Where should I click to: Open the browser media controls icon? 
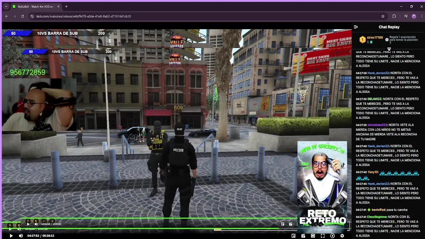coord(406,16)
